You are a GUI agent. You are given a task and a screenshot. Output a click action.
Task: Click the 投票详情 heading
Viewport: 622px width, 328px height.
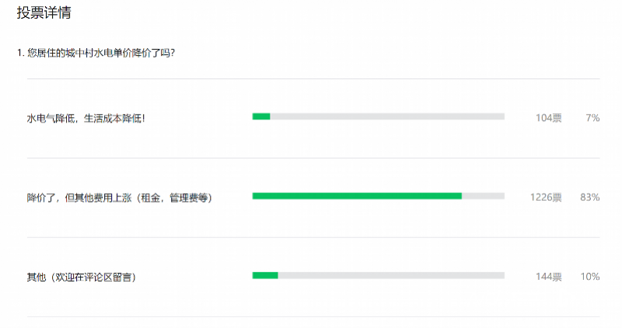[44, 12]
